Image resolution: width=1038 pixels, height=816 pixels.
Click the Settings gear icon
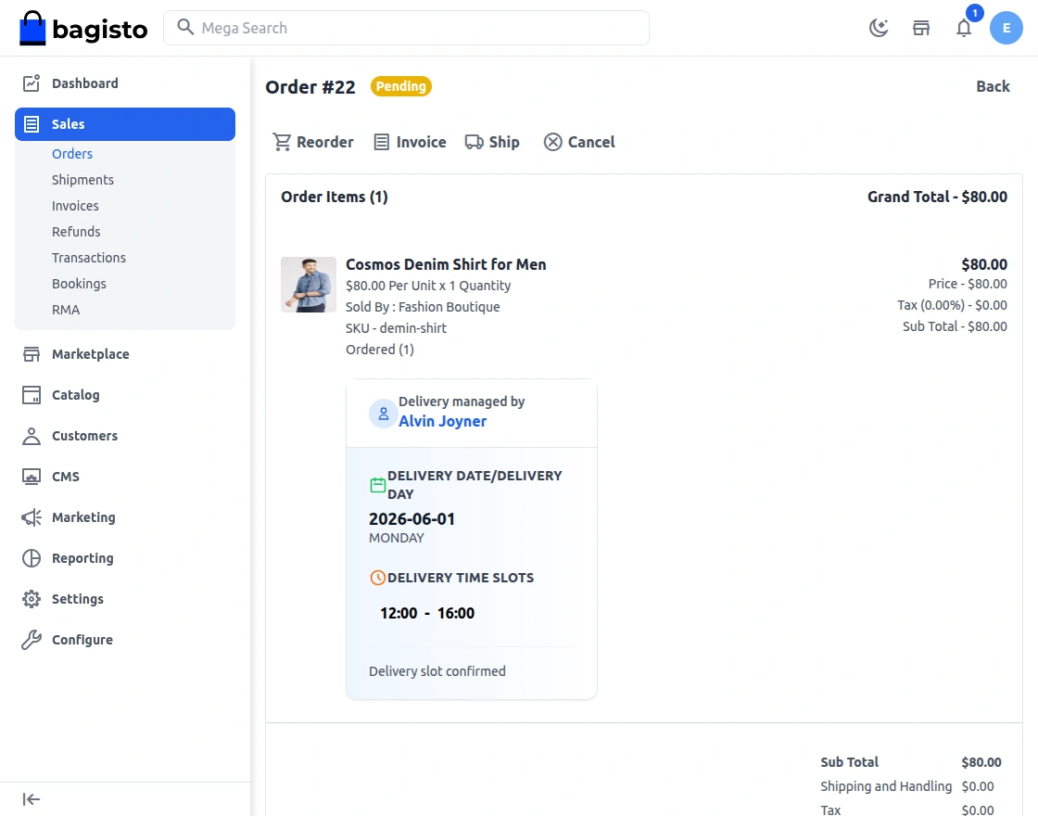tap(32, 599)
